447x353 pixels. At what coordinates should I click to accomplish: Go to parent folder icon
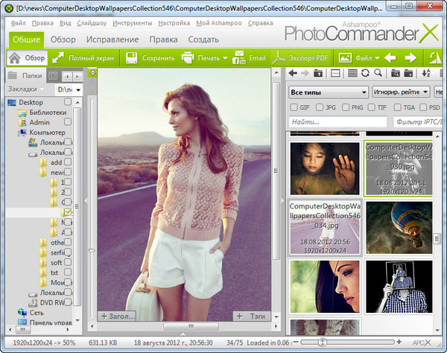(x=318, y=73)
